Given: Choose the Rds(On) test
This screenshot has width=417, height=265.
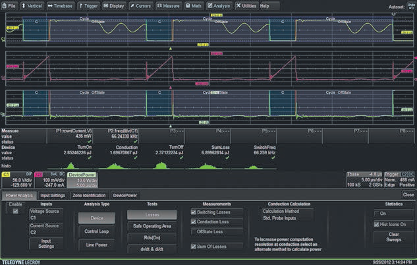Looking at the screenshot, I should click(152, 237).
